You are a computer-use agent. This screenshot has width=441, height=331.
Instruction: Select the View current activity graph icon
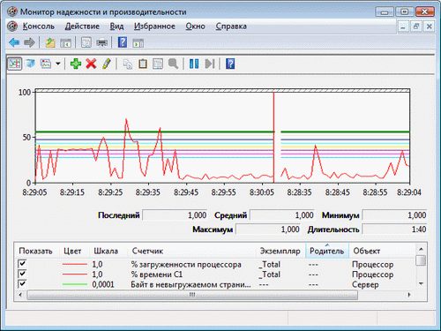click(14, 64)
